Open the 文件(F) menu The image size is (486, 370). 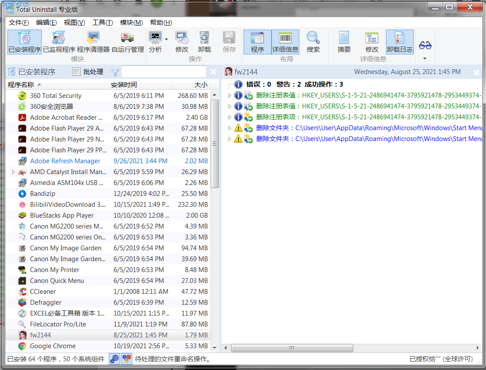coord(19,23)
